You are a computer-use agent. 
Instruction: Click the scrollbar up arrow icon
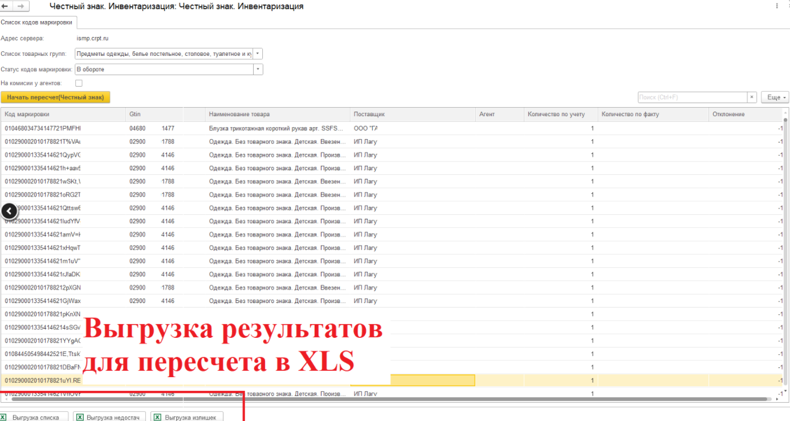(x=785, y=113)
